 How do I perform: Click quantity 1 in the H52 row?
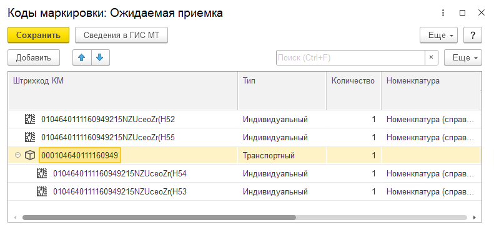coord(354,120)
